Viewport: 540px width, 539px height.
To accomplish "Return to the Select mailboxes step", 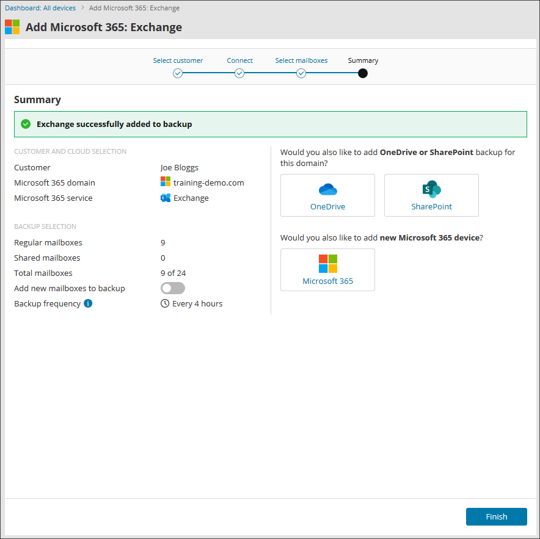I will pos(301,60).
